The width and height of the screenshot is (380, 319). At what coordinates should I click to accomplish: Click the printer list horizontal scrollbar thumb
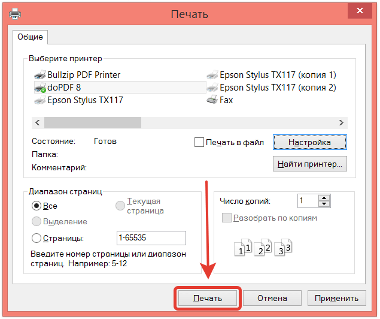[93, 122]
